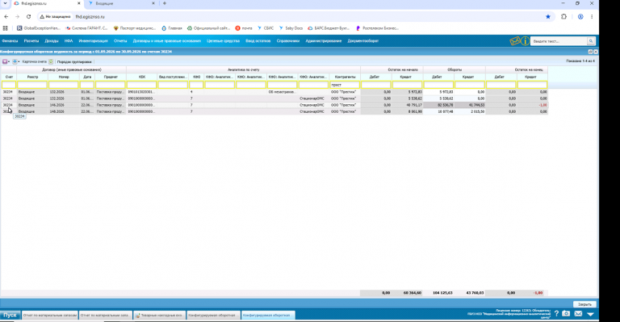Viewport: 620px width, 322px height.
Task: Open the Финансы menu
Action: tap(10, 41)
